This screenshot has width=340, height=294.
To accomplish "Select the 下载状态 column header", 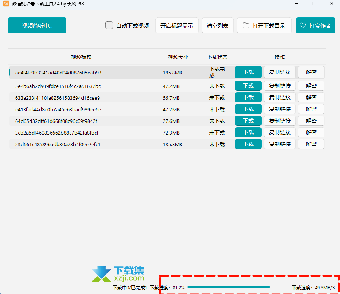I will pyautogui.click(x=217, y=57).
